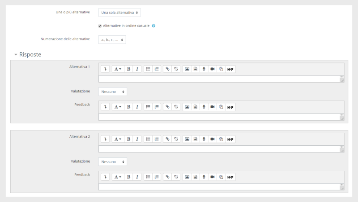Image resolution: width=358 pixels, height=202 pixels.
Task: Toggle Alternative in ordine casuale checkbox
Action: 100,26
